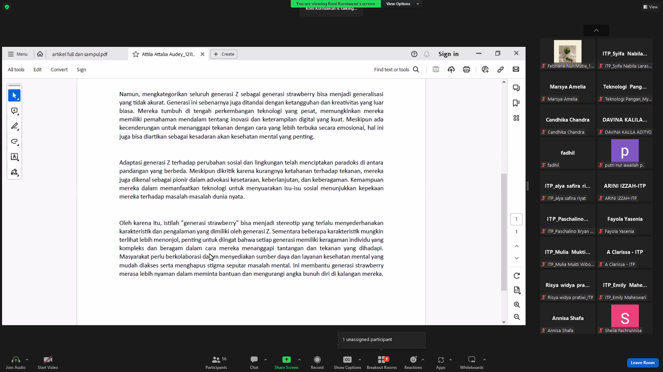This screenshot has width=663, height=372.
Task: Click the Find text search magnifier
Action: pyautogui.click(x=416, y=70)
